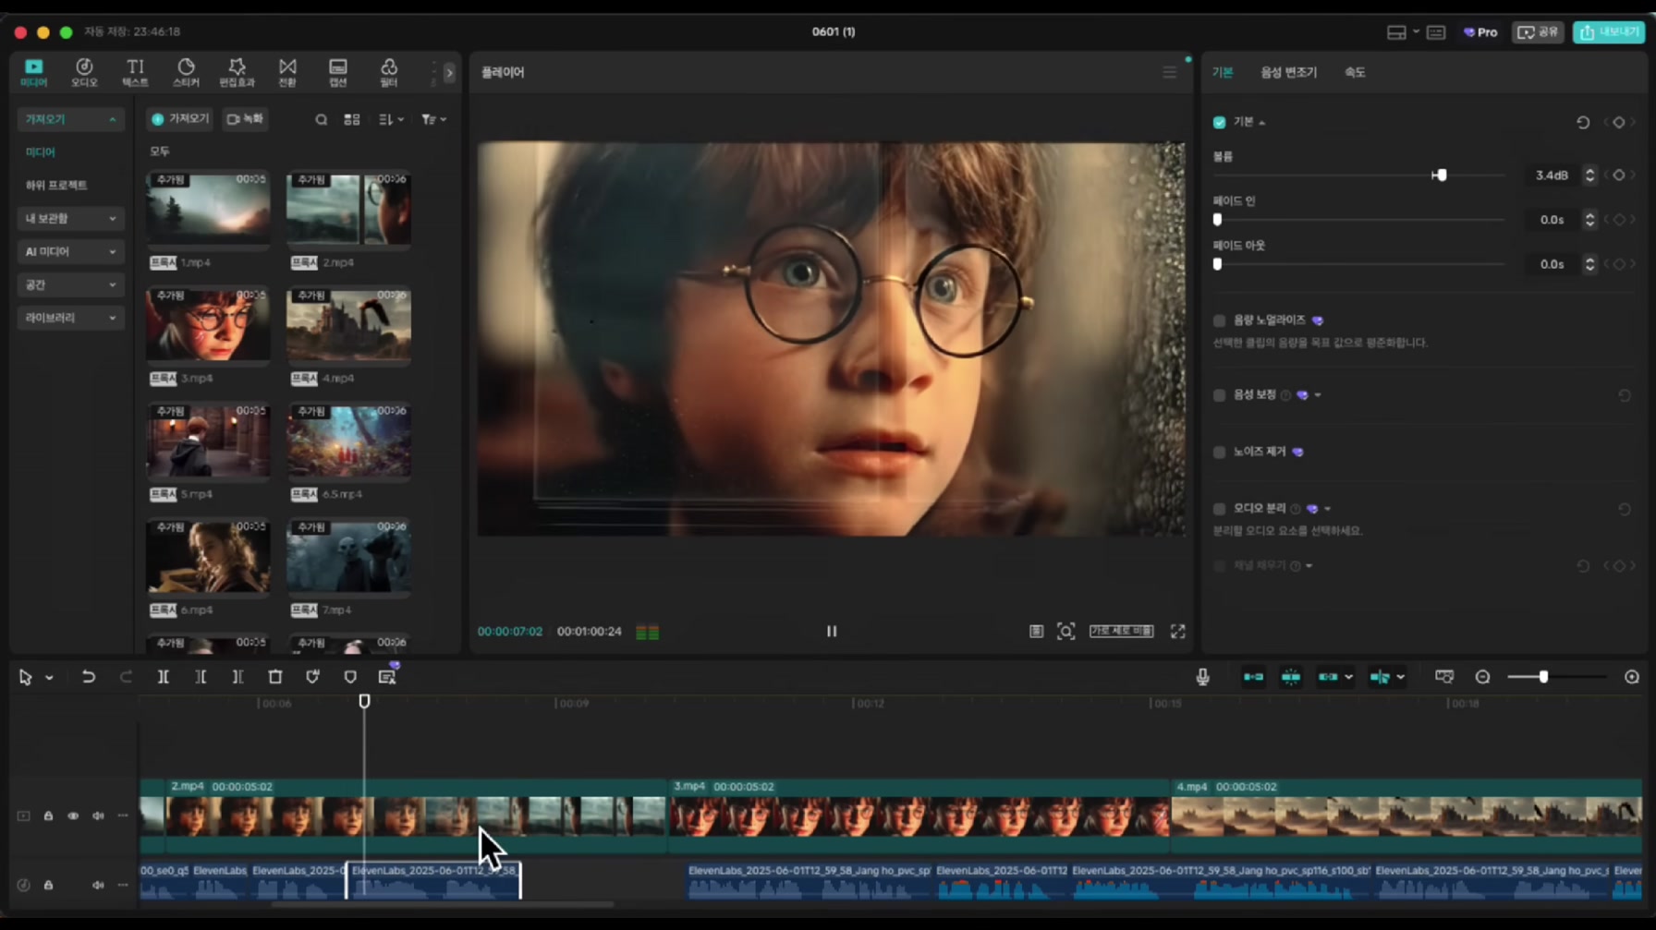This screenshot has width=1656, height=930.
Task: Click the 가져오기 import button
Action: point(180,119)
